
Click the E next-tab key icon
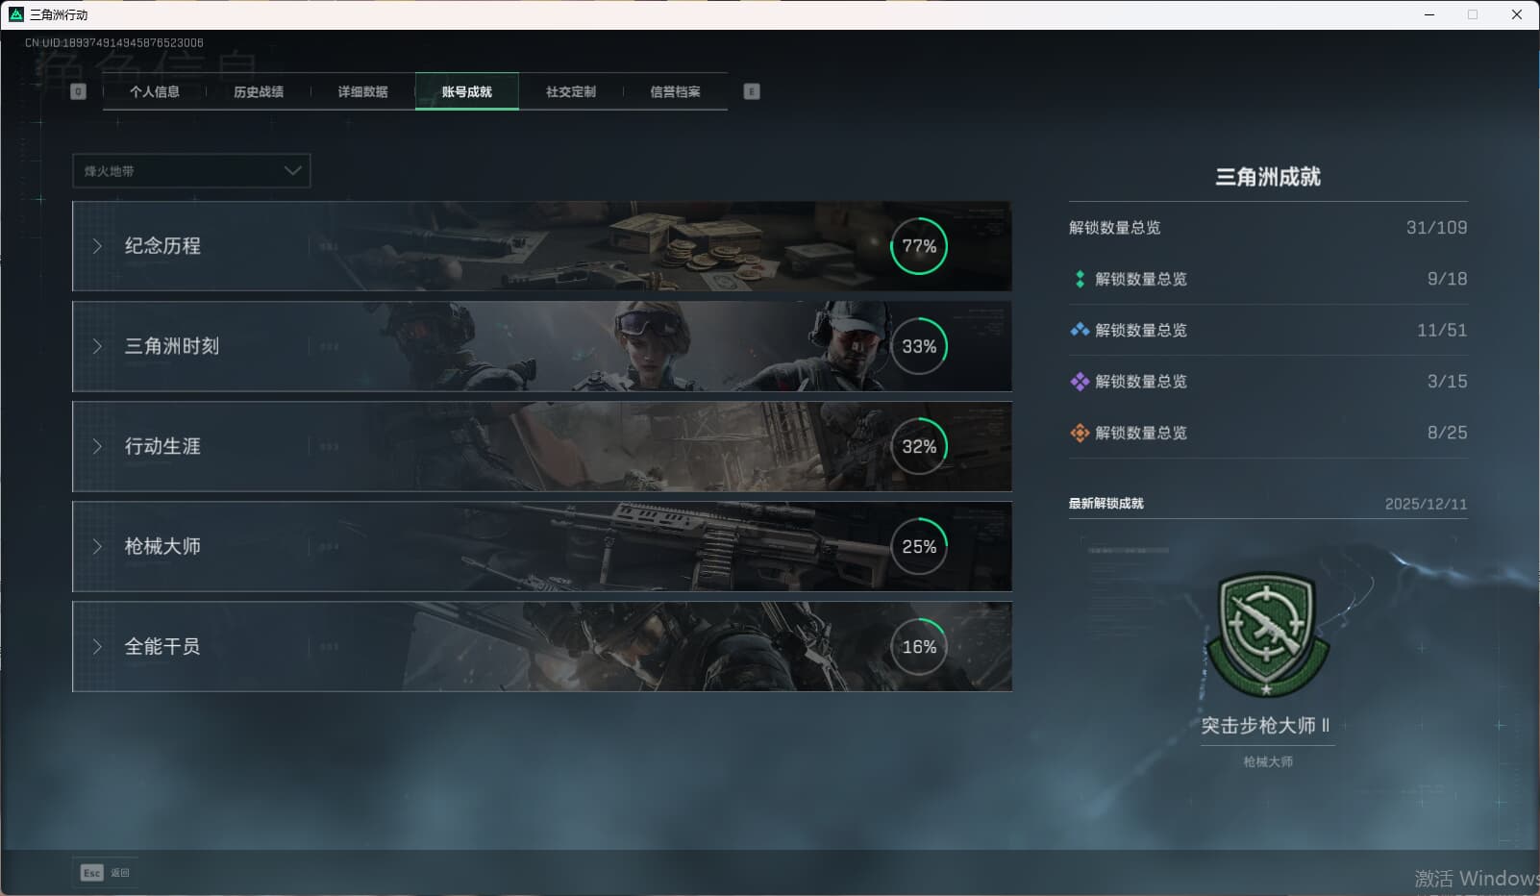coord(752,91)
